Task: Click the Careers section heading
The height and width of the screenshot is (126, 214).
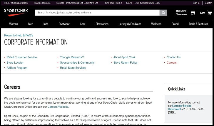Action: click(x=12, y=87)
